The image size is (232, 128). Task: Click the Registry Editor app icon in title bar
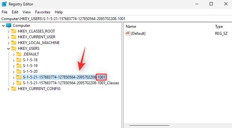tap(4, 4)
